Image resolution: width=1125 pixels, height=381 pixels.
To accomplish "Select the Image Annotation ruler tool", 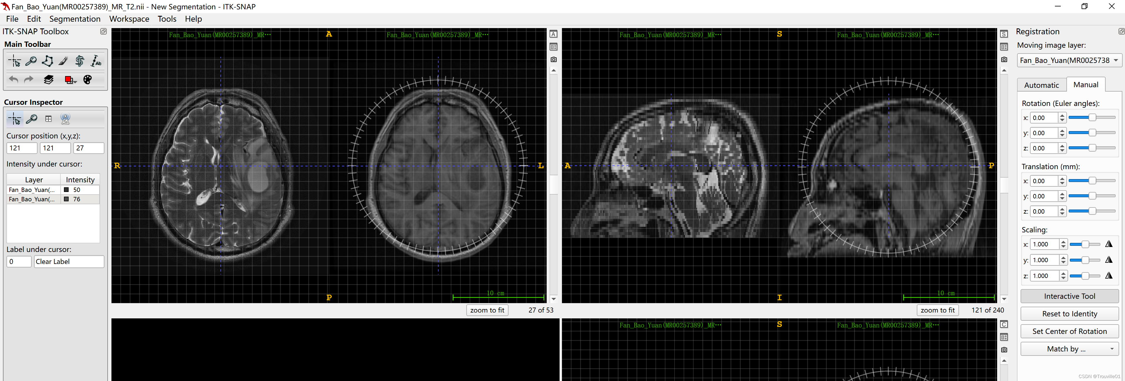I will click(96, 61).
